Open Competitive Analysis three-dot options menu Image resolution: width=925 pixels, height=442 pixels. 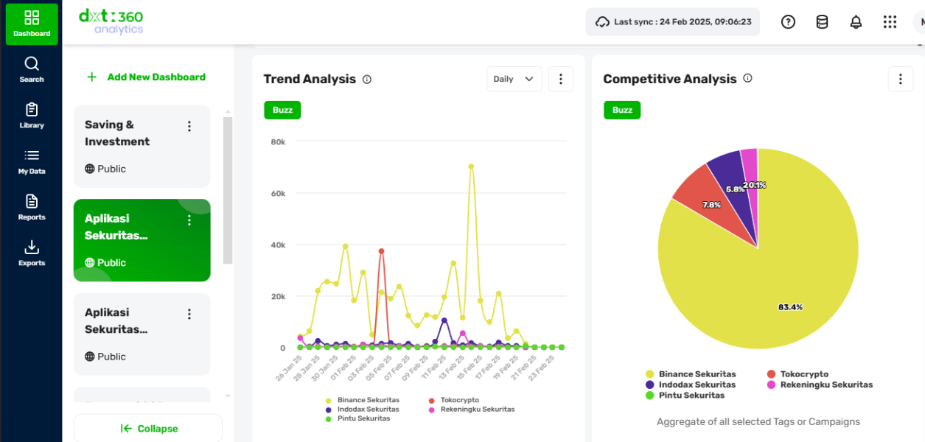901,79
